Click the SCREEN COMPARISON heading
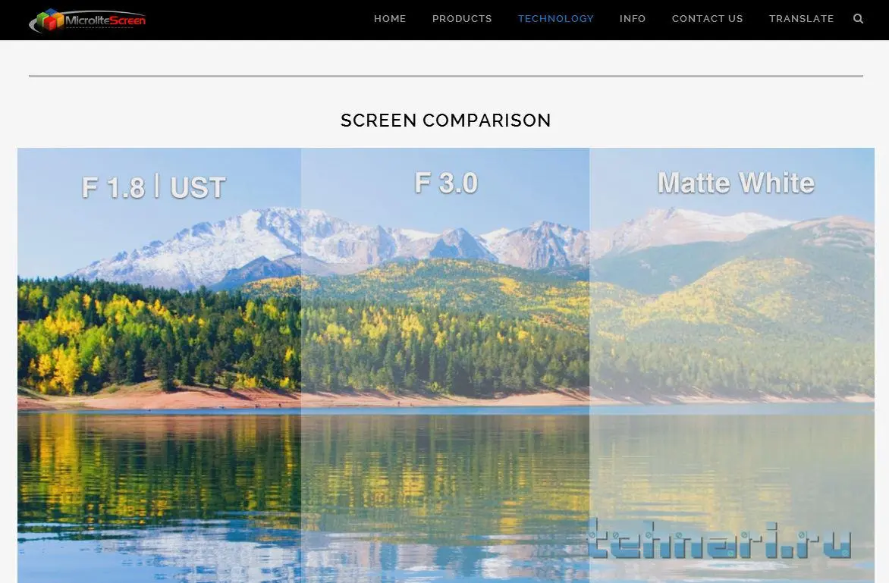 [445, 120]
